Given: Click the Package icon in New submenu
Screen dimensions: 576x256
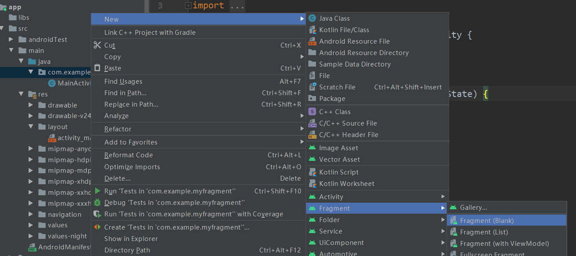Looking at the screenshot, I should 312,99.
